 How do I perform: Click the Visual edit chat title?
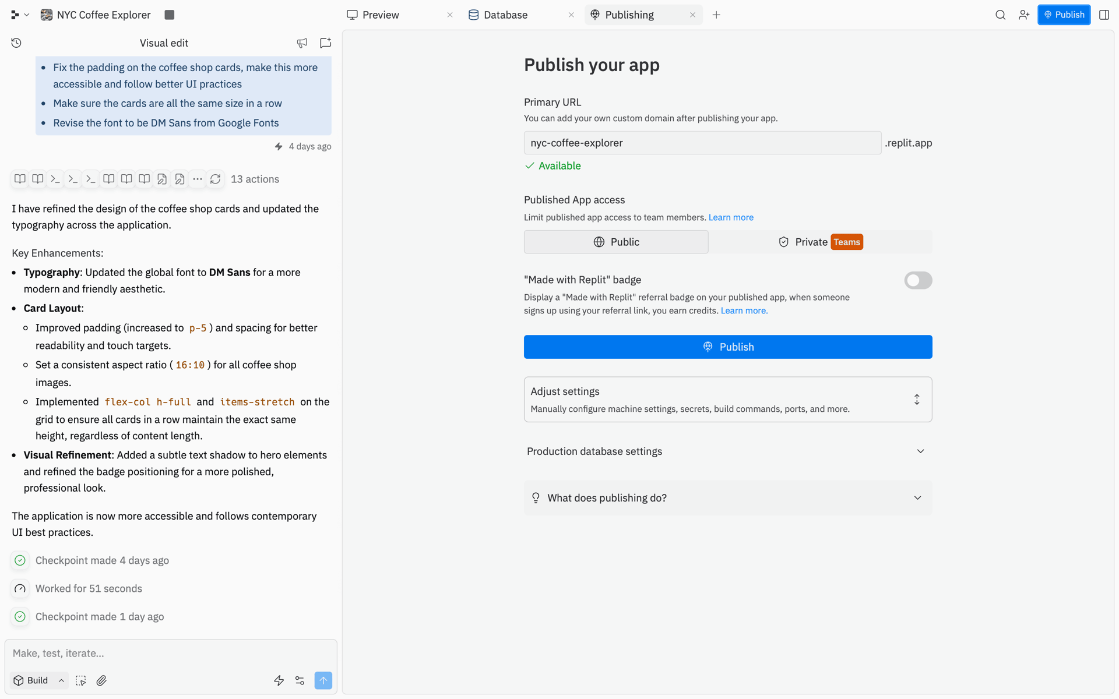point(164,43)
